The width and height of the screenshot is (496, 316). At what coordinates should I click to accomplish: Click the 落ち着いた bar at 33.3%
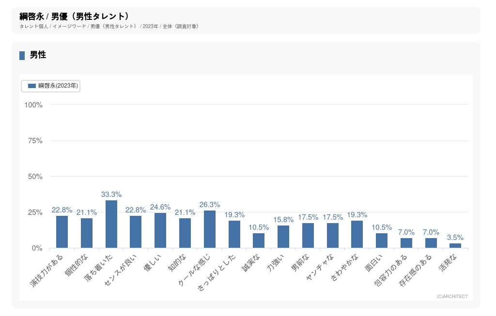point(111,224)
